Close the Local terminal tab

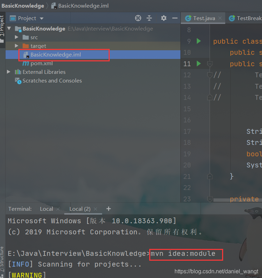click(x=58, y=209)
